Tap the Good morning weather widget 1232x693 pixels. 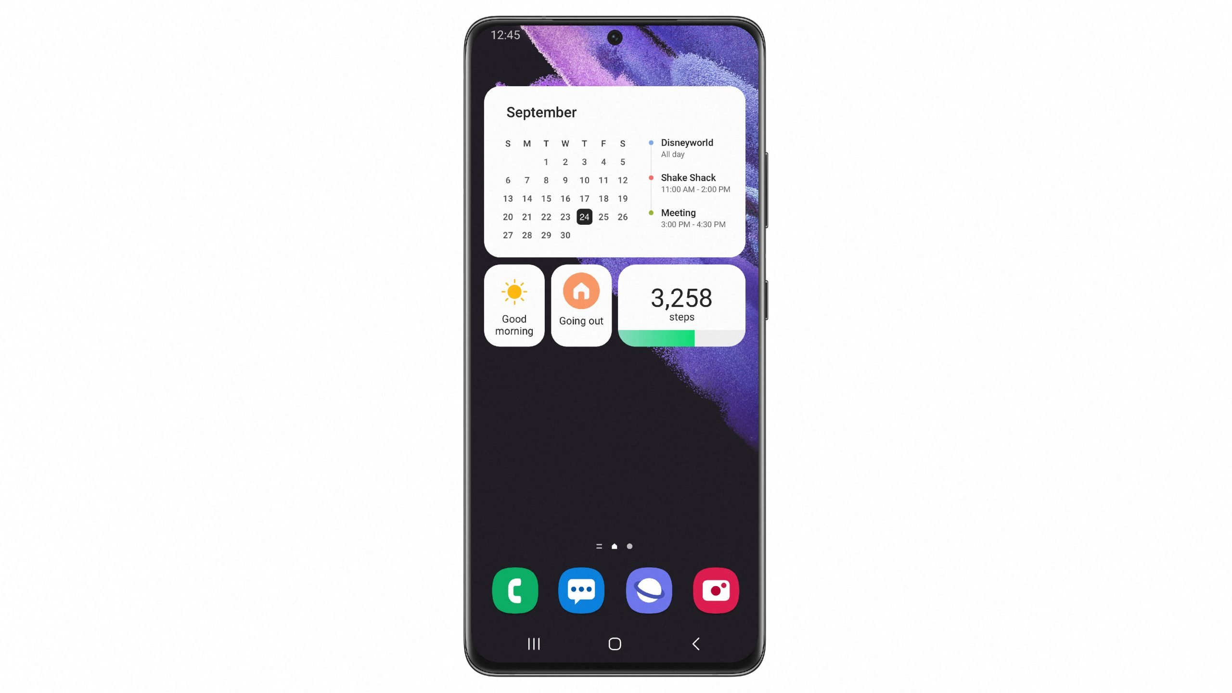(x=513, y=306)
